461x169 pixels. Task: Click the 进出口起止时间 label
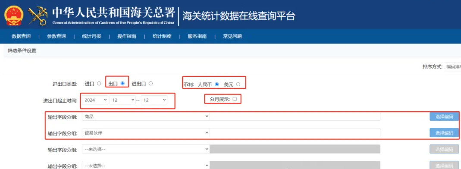coord(60,100)
